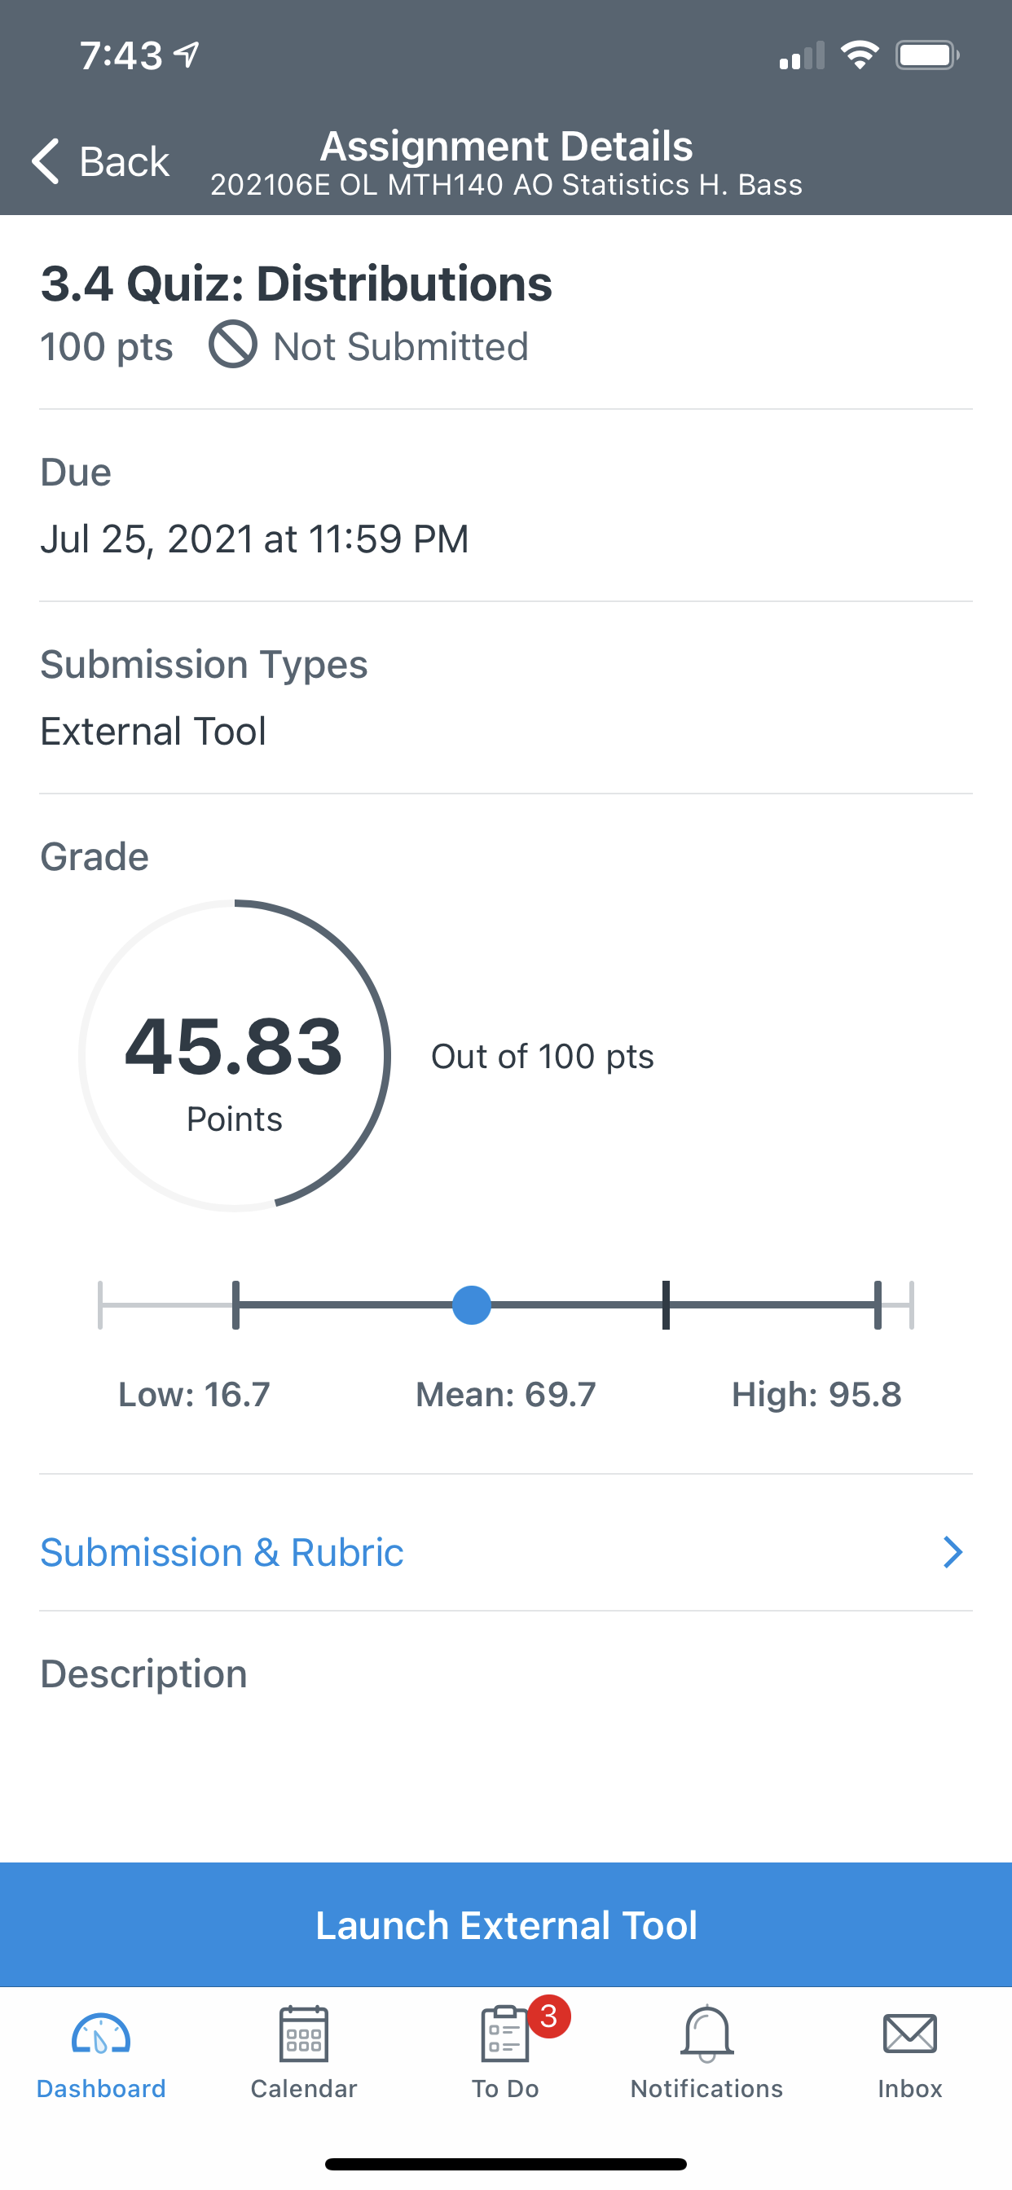The height and width of the screenshot is (2190, 1012).
Task: Tap the location arrow in status bar
Action: [x=187, y=55]
